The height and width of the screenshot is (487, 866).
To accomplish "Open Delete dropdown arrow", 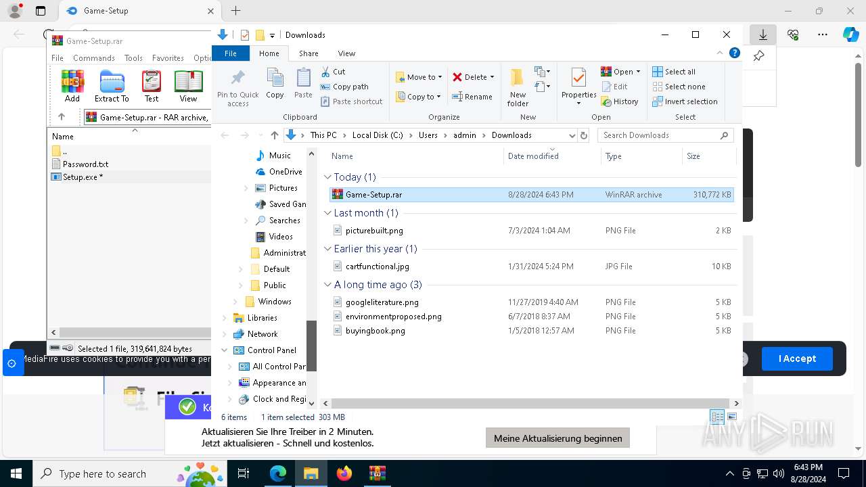I will pos(492,77).
